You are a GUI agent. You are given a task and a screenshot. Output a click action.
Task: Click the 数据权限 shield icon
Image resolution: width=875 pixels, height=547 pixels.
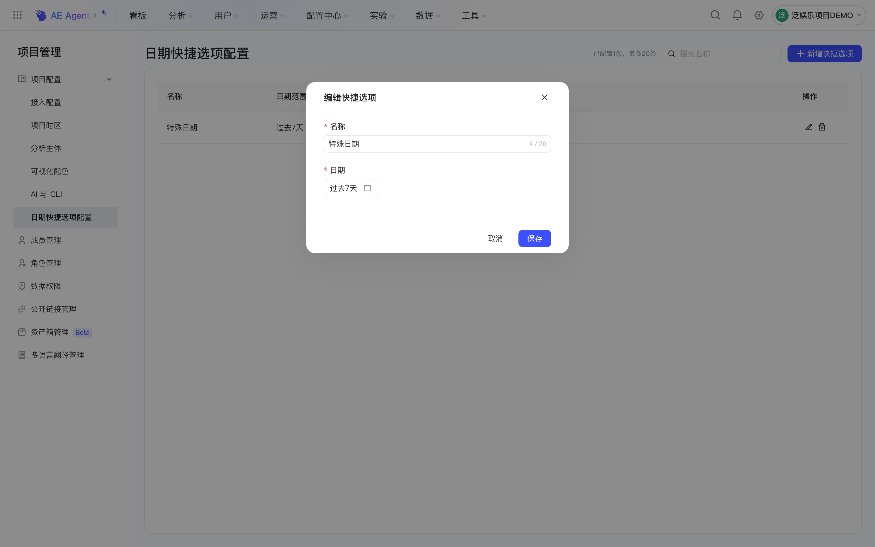coord(22,286)
